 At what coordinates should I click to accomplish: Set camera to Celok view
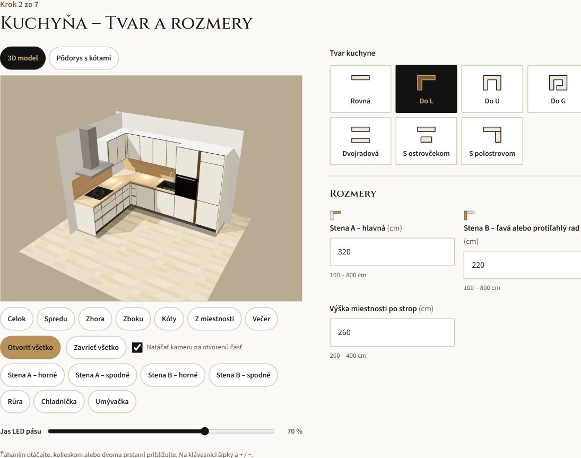click(x=16, y=319)
